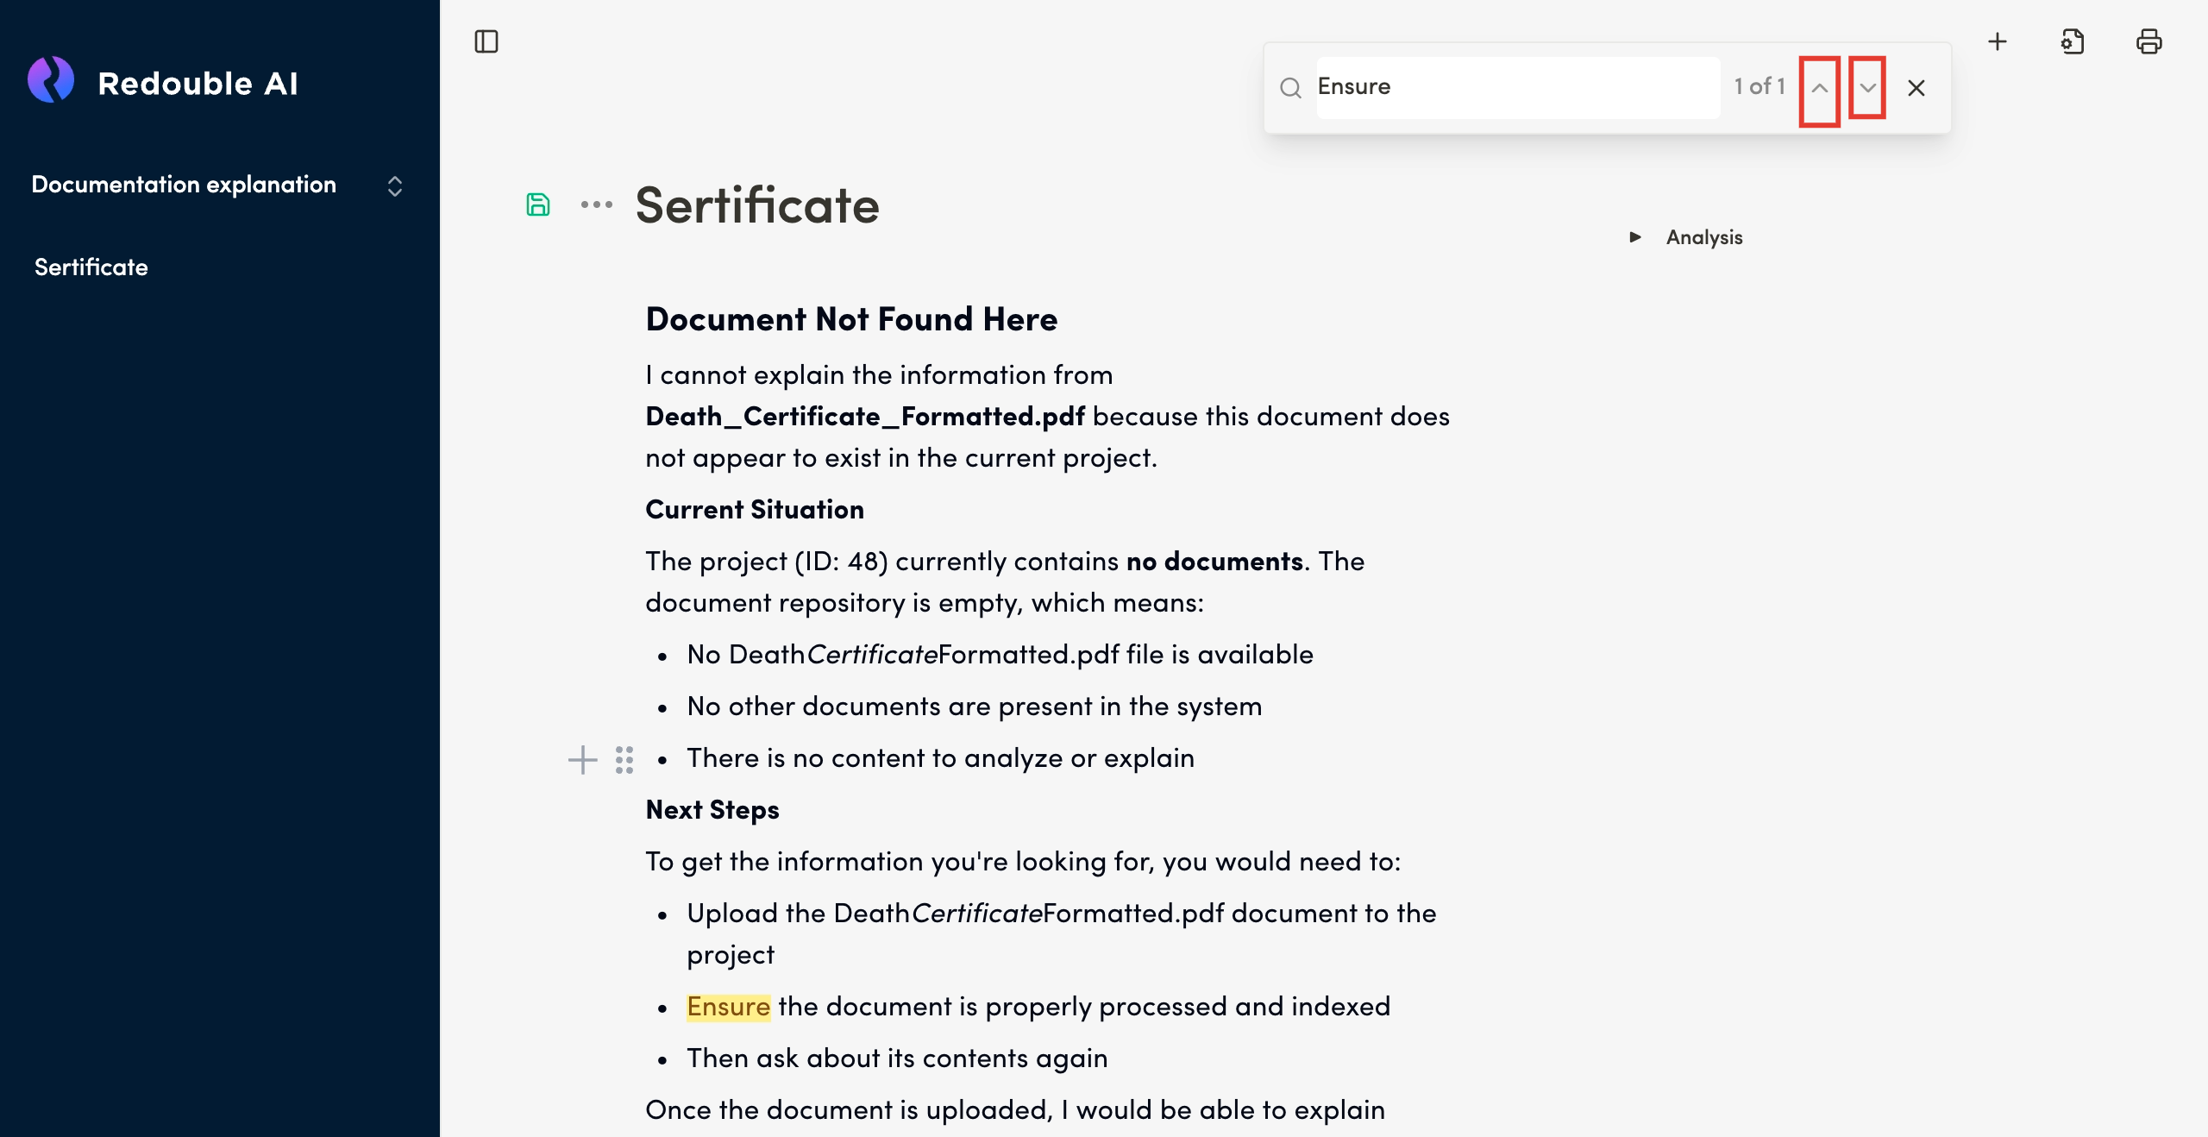Click the six-dot drag handle icon

pyautogui.click(x=624, y=760)
